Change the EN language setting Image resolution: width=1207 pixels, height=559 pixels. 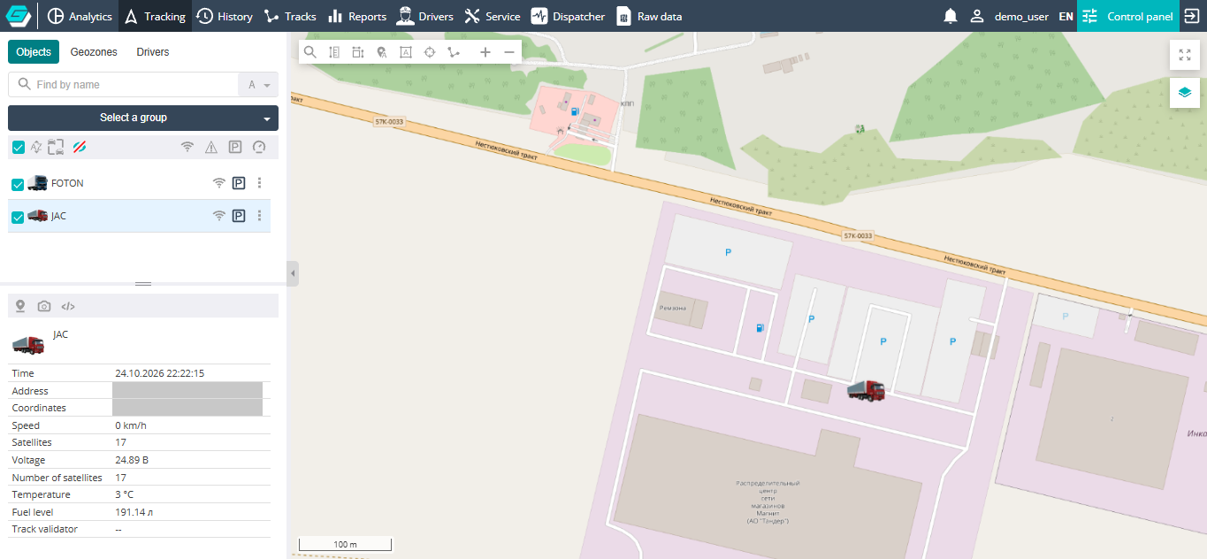[1066, 16]
